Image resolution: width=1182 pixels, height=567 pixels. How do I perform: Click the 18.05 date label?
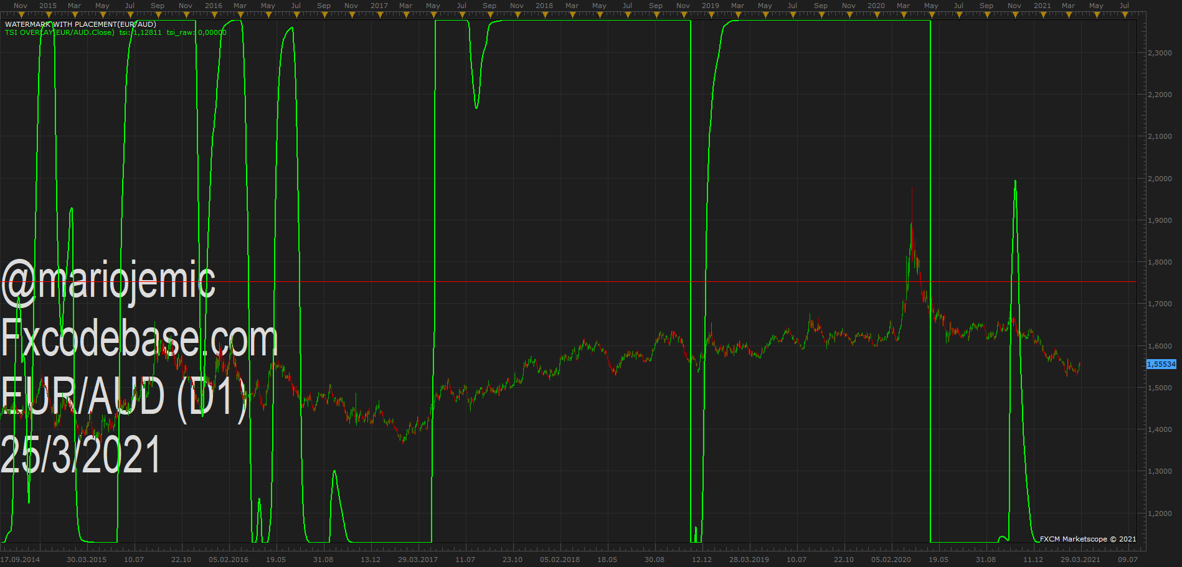coord(607,560)
